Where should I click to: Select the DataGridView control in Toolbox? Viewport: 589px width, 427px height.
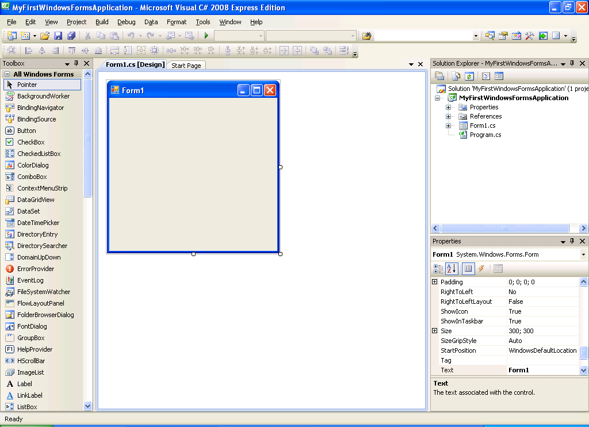pyautogui.click(x=42, y=200)
